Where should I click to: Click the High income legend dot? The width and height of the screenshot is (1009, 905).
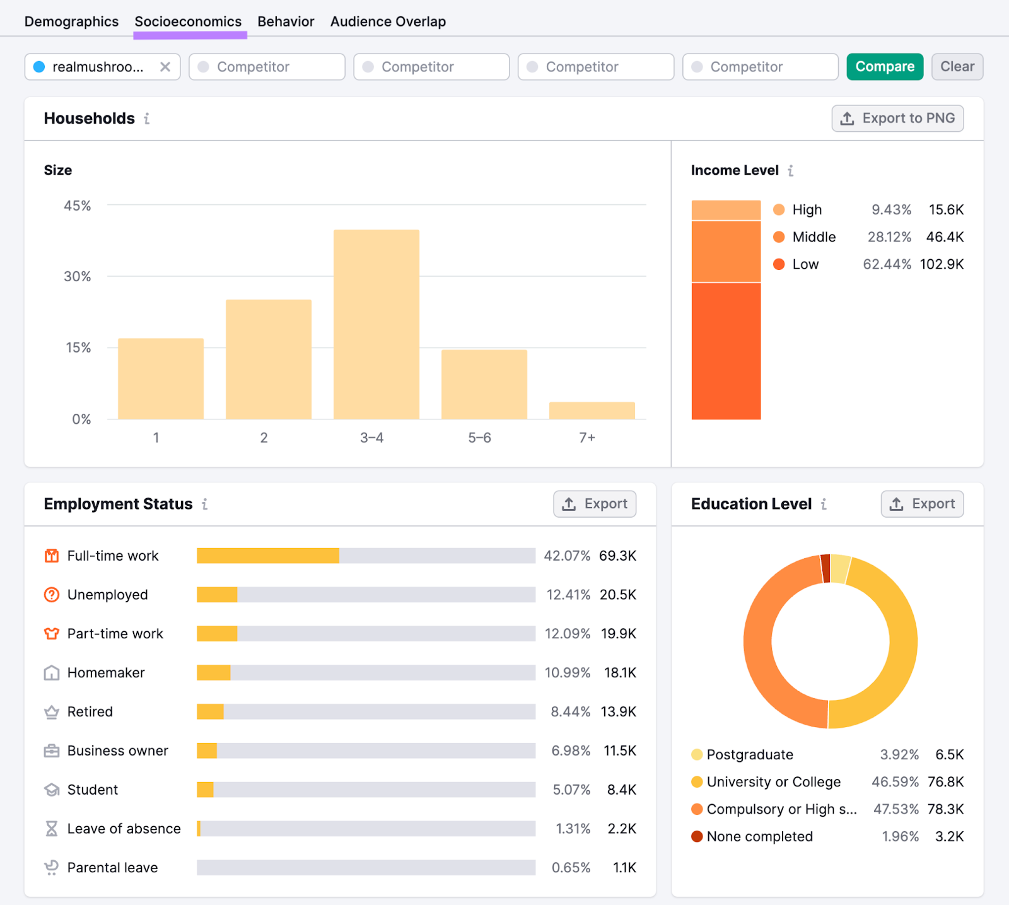coord(779,209)
